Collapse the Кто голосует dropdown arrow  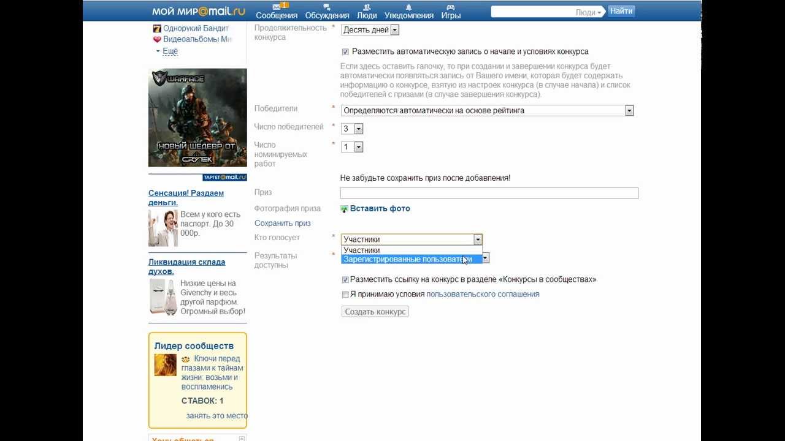pos(478,239)
